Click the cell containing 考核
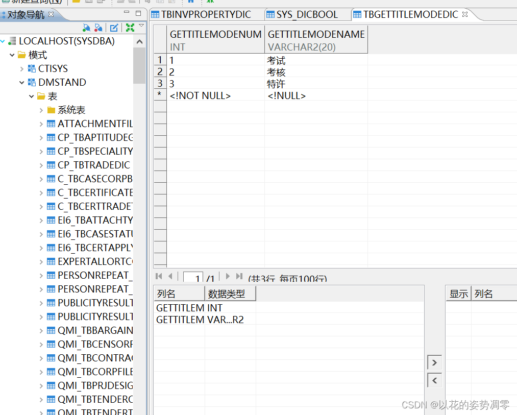The height and width of the screenshot is (415, 517). (316, 72)
